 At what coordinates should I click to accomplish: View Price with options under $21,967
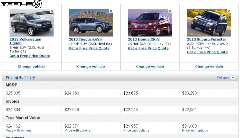[136, 131]
